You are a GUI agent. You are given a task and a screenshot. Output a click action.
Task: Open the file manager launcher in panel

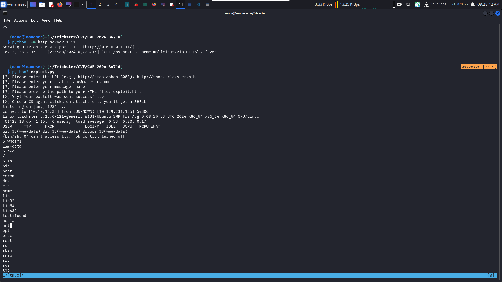click(42, 4)
